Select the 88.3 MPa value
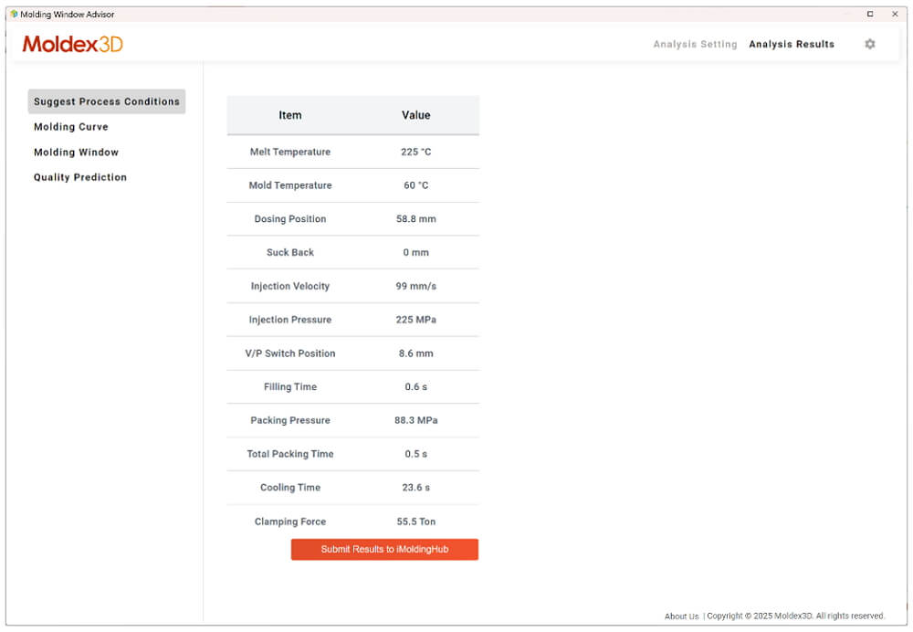This screenshot has width=913, height=632. tap(415, 420)
